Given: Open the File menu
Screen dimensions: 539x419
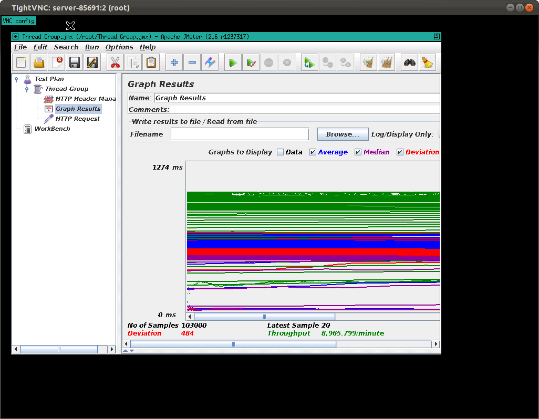Looking at the screenshot, I should coord(20,47).
